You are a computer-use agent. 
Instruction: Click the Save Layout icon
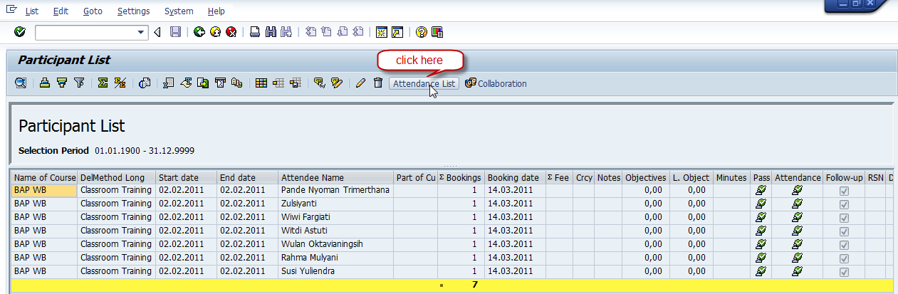tap(296, 83)
